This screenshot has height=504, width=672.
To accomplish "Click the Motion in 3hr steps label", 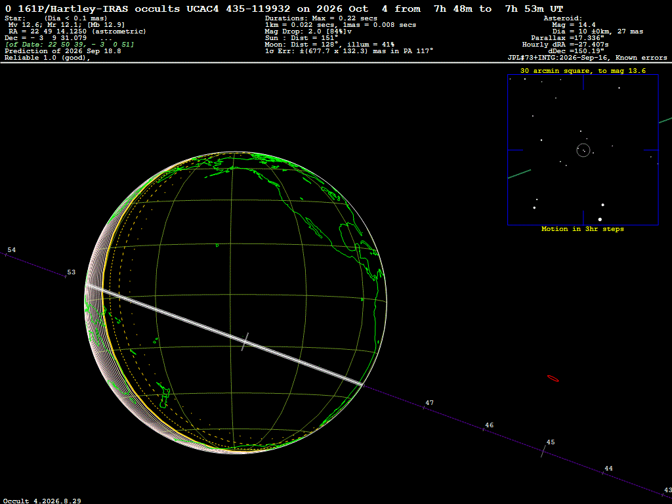I will coord(583,229).
